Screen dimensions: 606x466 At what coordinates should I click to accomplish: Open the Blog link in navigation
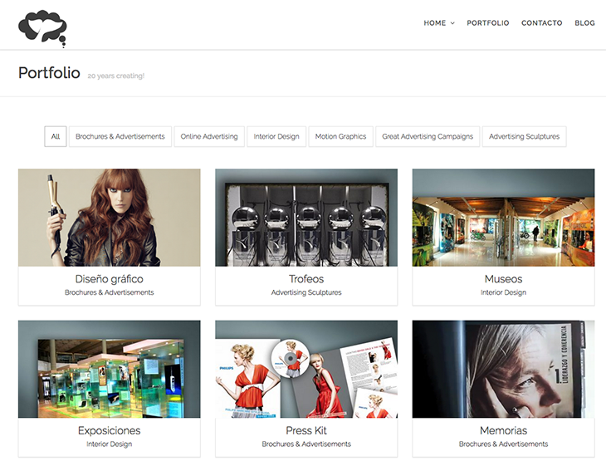[x=584, y=23]
